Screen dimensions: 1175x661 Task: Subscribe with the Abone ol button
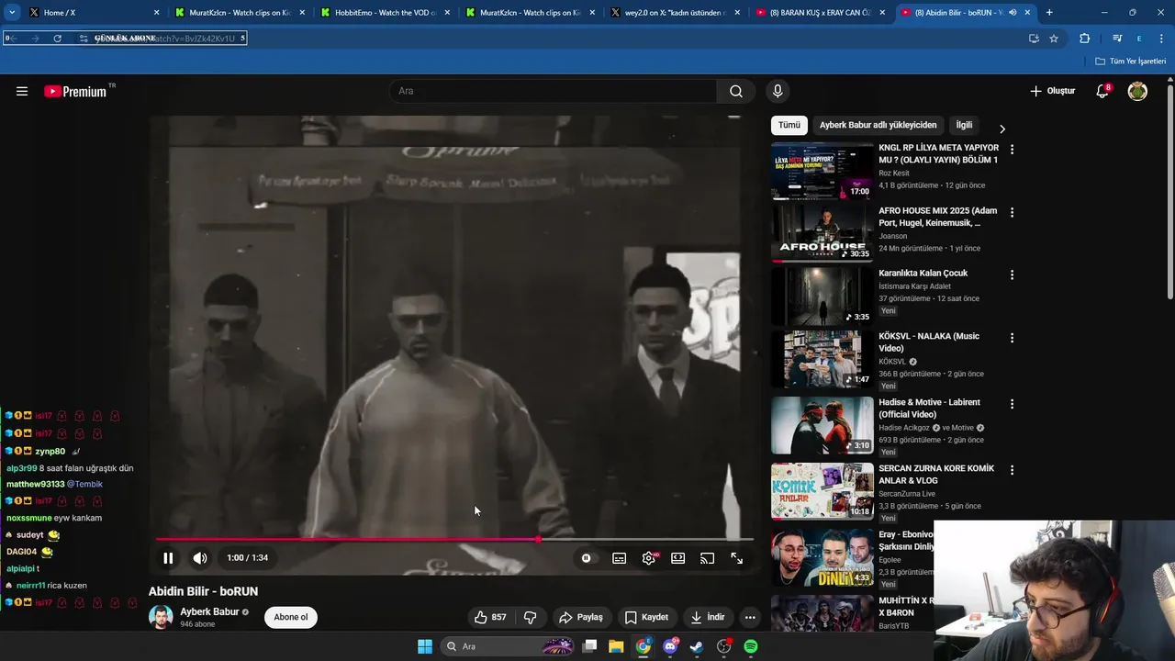click(291, 617)
